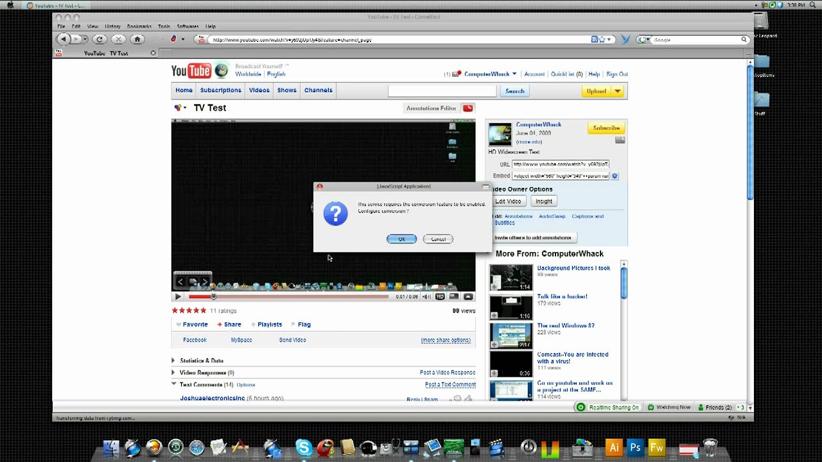This screenshot has width=822, height=462.
Task: Click the Twitter bird icon in browser toolbar
Action: tap(625, 40)
